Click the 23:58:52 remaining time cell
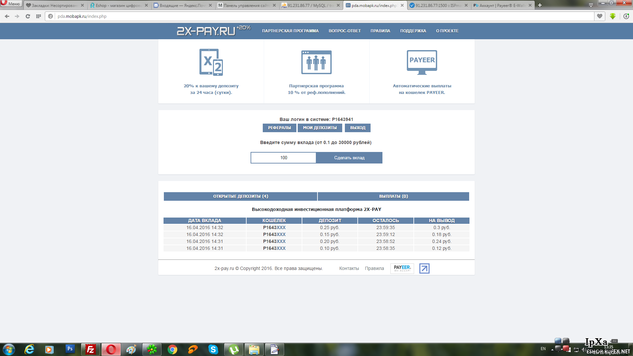 (385, 241)
